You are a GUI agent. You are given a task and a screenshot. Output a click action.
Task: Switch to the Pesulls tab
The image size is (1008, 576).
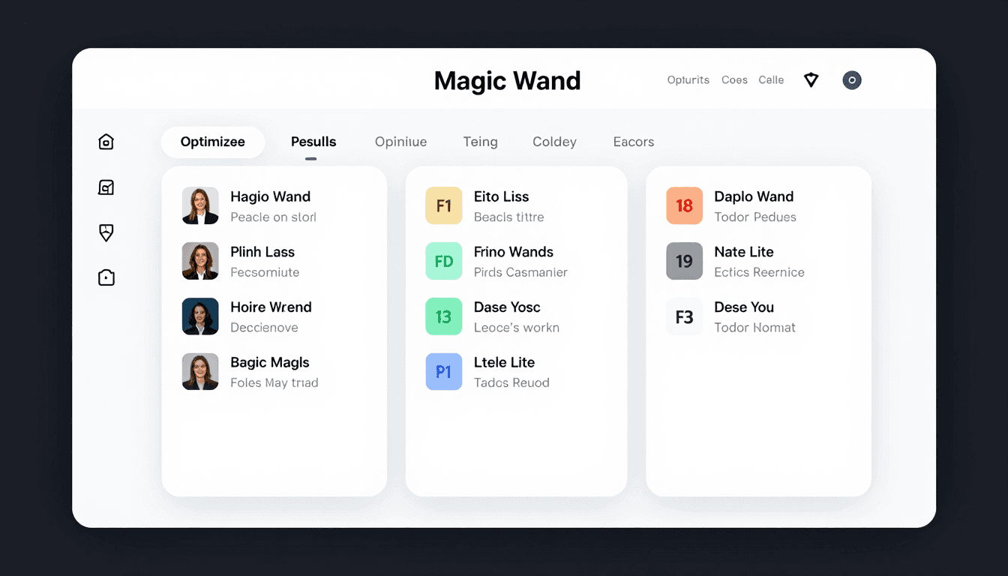pos(313,142)
